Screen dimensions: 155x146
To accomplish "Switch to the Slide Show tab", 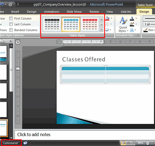I will [x=74, y=12].
